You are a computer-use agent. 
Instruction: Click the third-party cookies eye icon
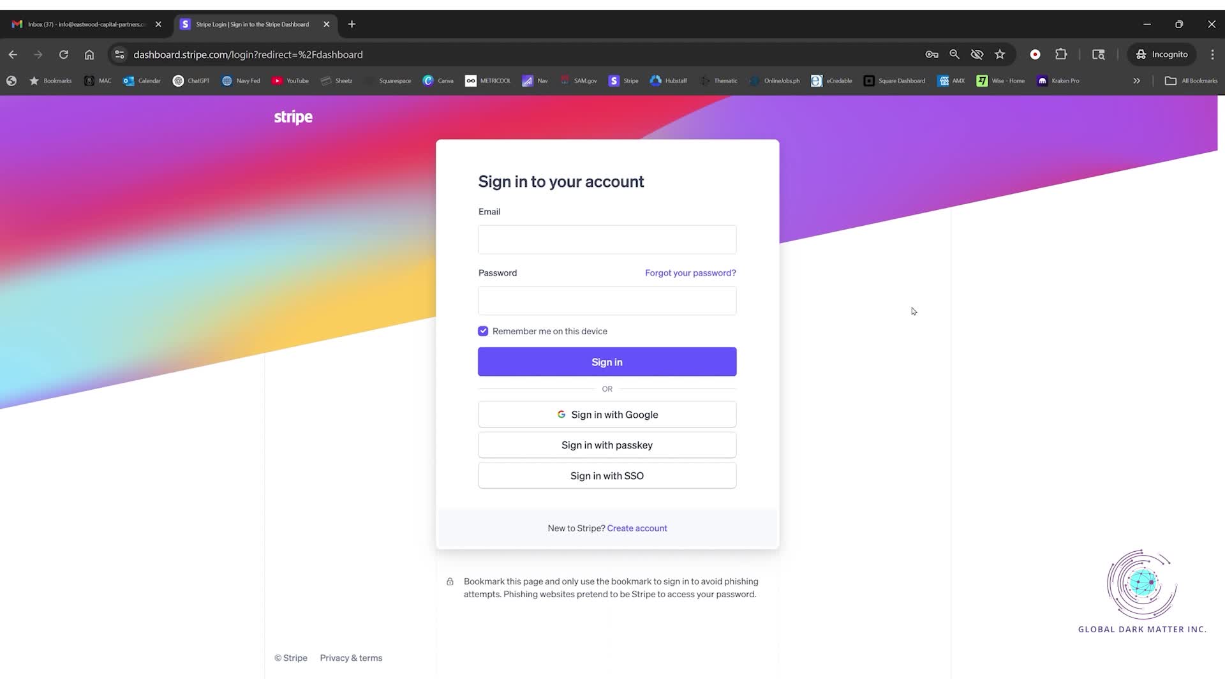point(977,55)
